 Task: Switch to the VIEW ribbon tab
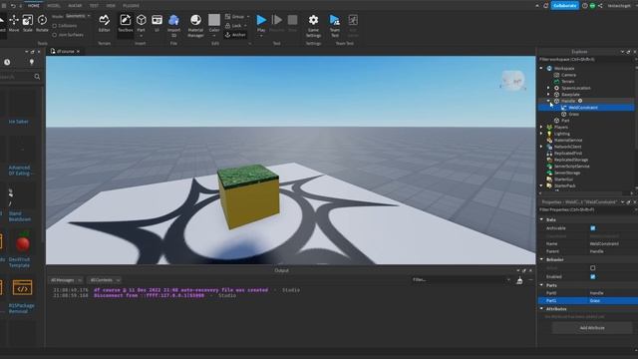coord(111,6)
